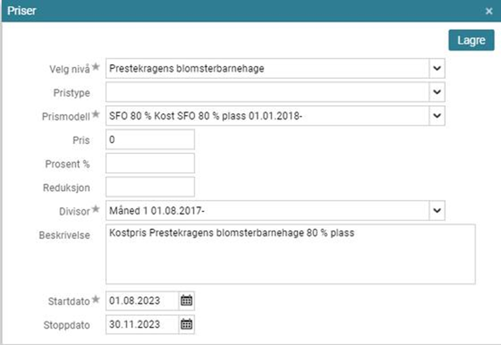Click the Lagre button

click(471, 40)
